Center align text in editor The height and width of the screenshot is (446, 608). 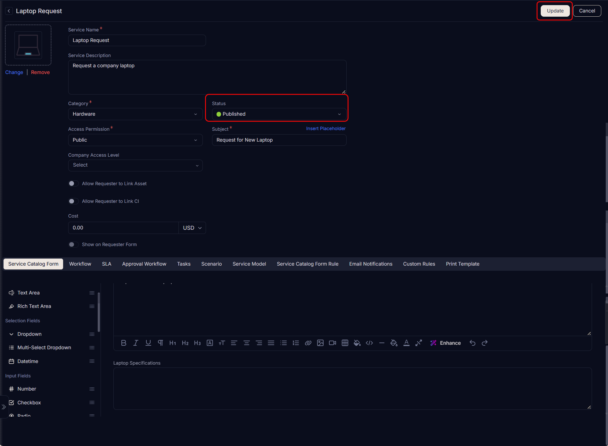[247, 343]
